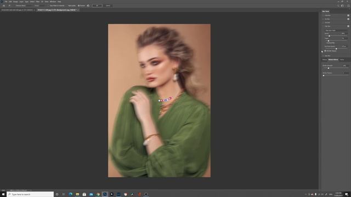Close the active Background copy tab
This screenshot has width=351, height=197.
tap(78, 10)
